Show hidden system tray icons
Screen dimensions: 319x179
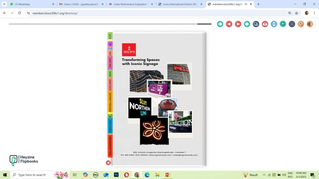[264, 175]
